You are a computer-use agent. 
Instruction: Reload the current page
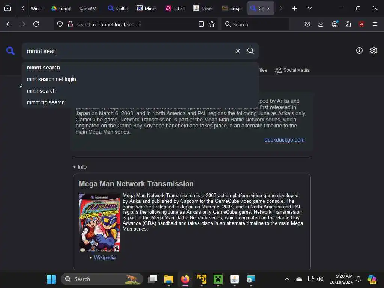pyautogui.click(x=36, y=24)
